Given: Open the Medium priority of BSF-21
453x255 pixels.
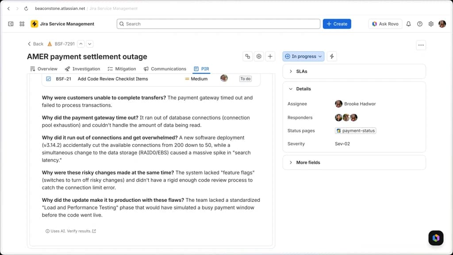Looking at the screenshot, I should click(196, 79).
